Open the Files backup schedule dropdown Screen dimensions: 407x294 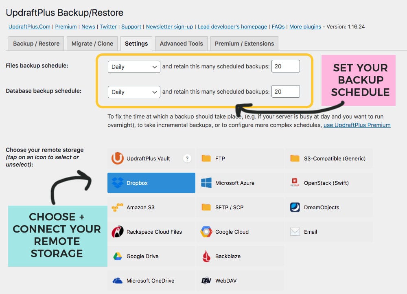(x=134, y=67)
